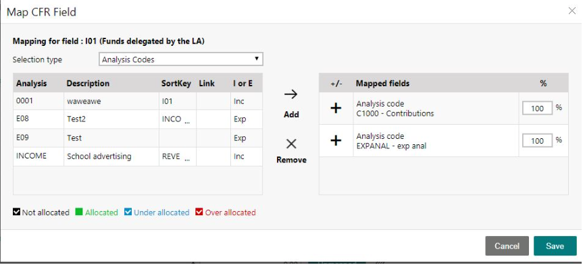Image resolution: width=583 pixels, height=265 pixels.
Task: Toggle the Under allocated checkbox
Action: coord(128,212)
